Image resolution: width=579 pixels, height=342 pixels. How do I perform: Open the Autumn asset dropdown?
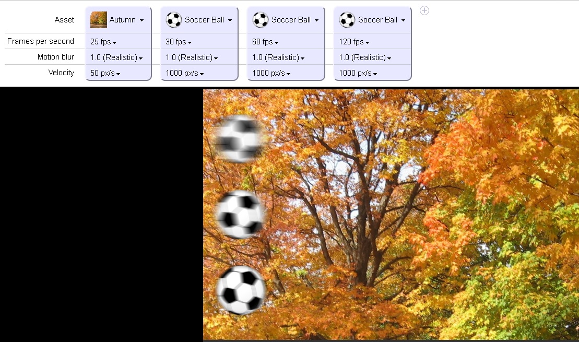(x=117, y=20)
